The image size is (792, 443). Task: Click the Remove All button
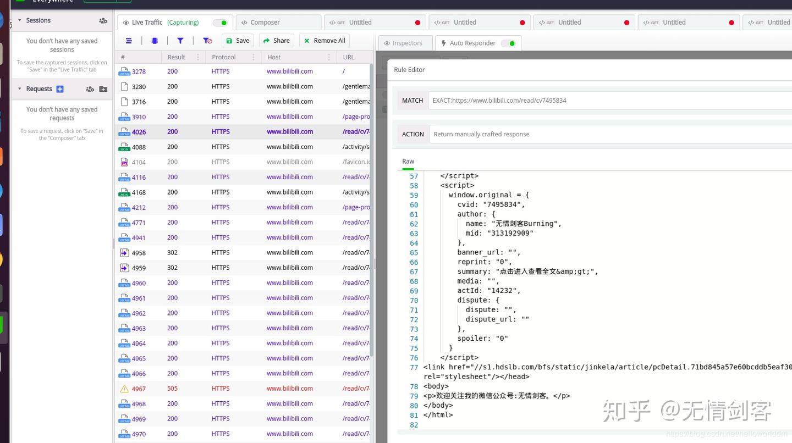[x=324, y=41]
